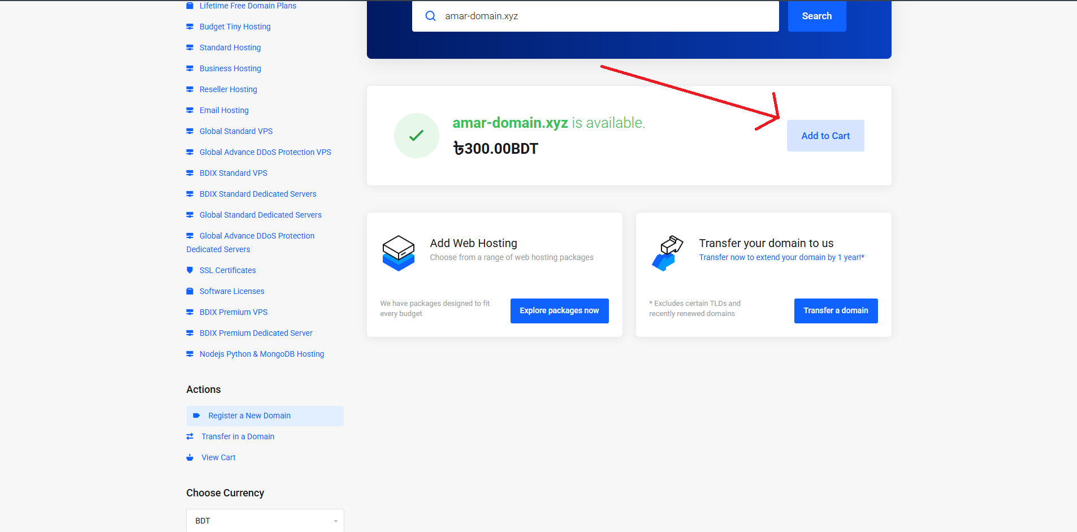Open Email Hosting category

(x=224, y=110)
